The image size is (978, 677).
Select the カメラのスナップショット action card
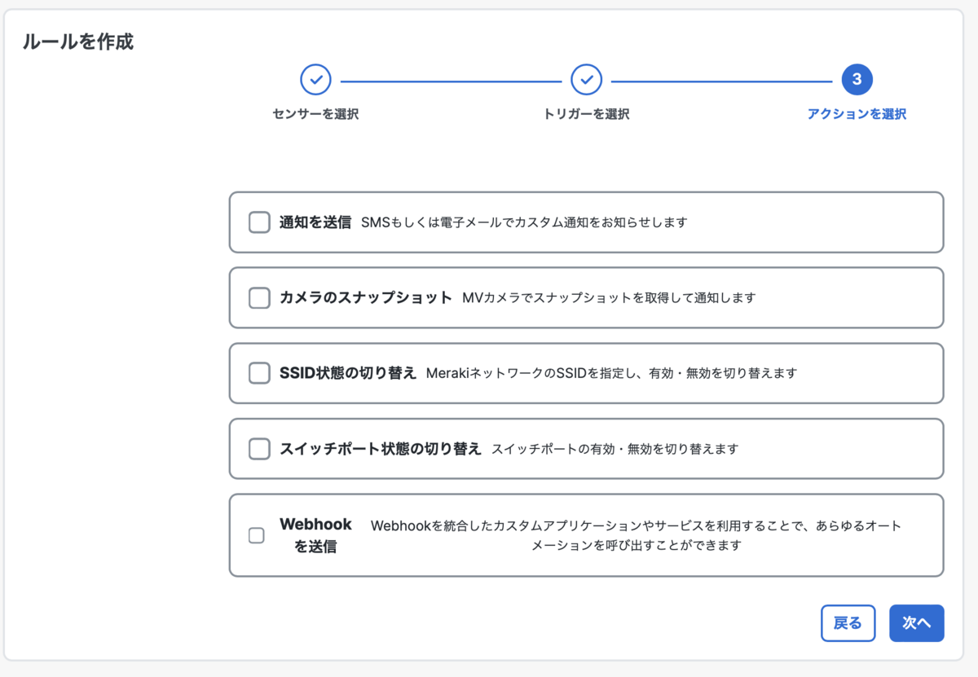(x=587, y=297)
